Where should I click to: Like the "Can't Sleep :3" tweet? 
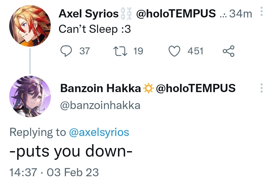click(174, 51)
